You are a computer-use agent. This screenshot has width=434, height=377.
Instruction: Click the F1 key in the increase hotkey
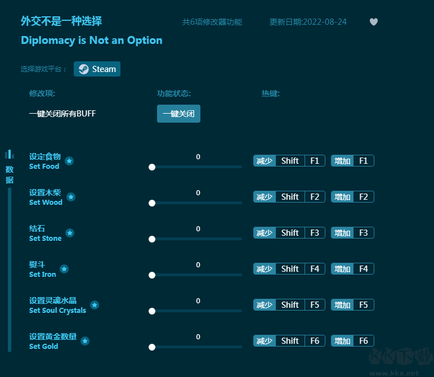click(x=364, y=161)
